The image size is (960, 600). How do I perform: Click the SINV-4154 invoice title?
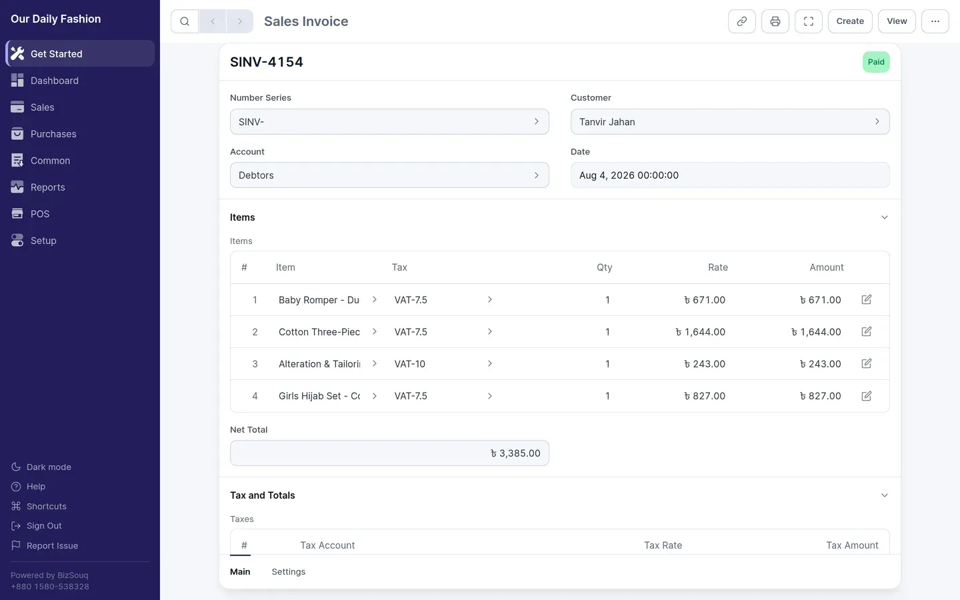click(x=267, y=62)
